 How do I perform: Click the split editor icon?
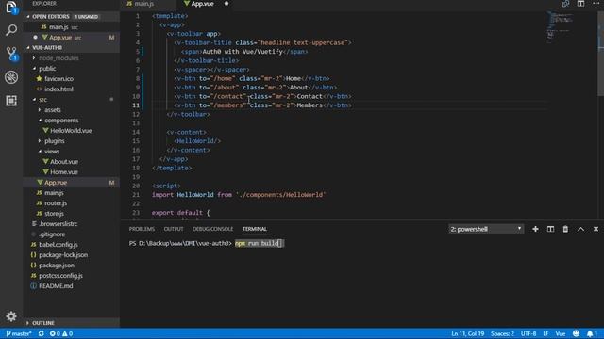click(x=580, y=4)
